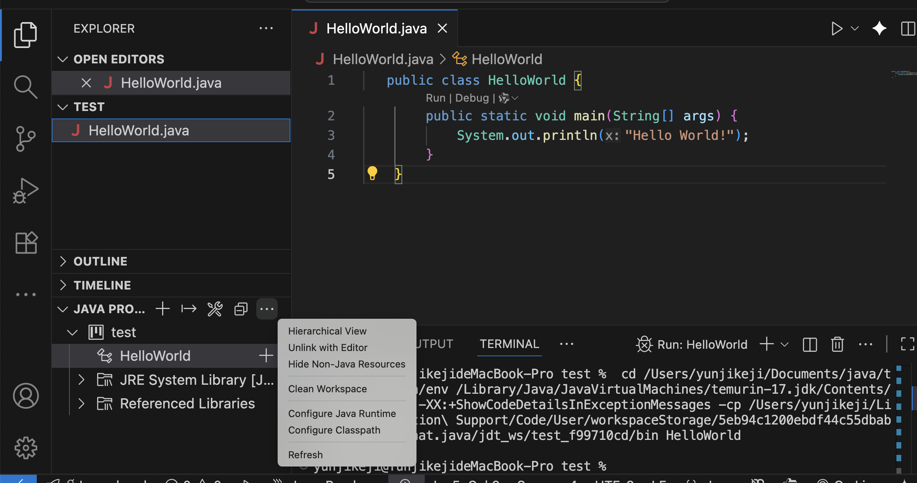The image size is (917, 483).
Task: Click Run code lens above main
Action: click(435, 98)
